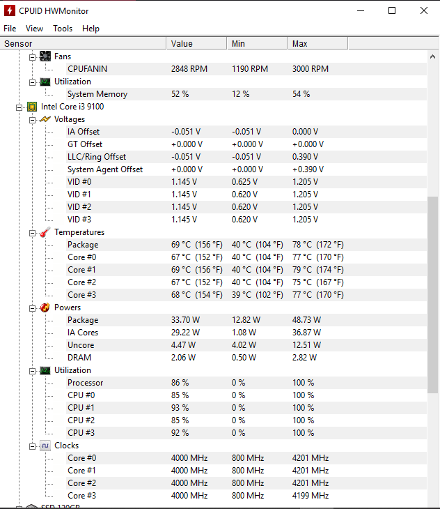Click the scrollbar up arrow
Image resolution: width=440 pixels, height=509 pixels.
click(x=432, y=56)
